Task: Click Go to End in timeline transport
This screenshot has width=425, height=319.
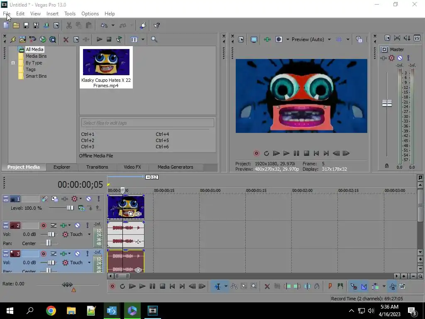Action: (x=182, y=286)
